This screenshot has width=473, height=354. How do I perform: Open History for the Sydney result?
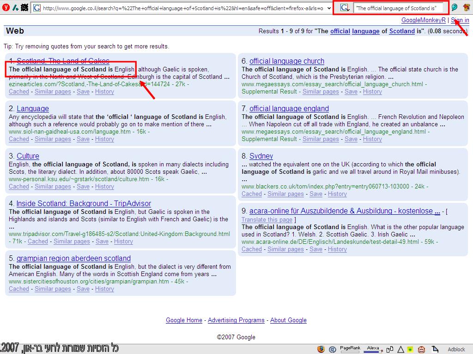tap(337, 194)
